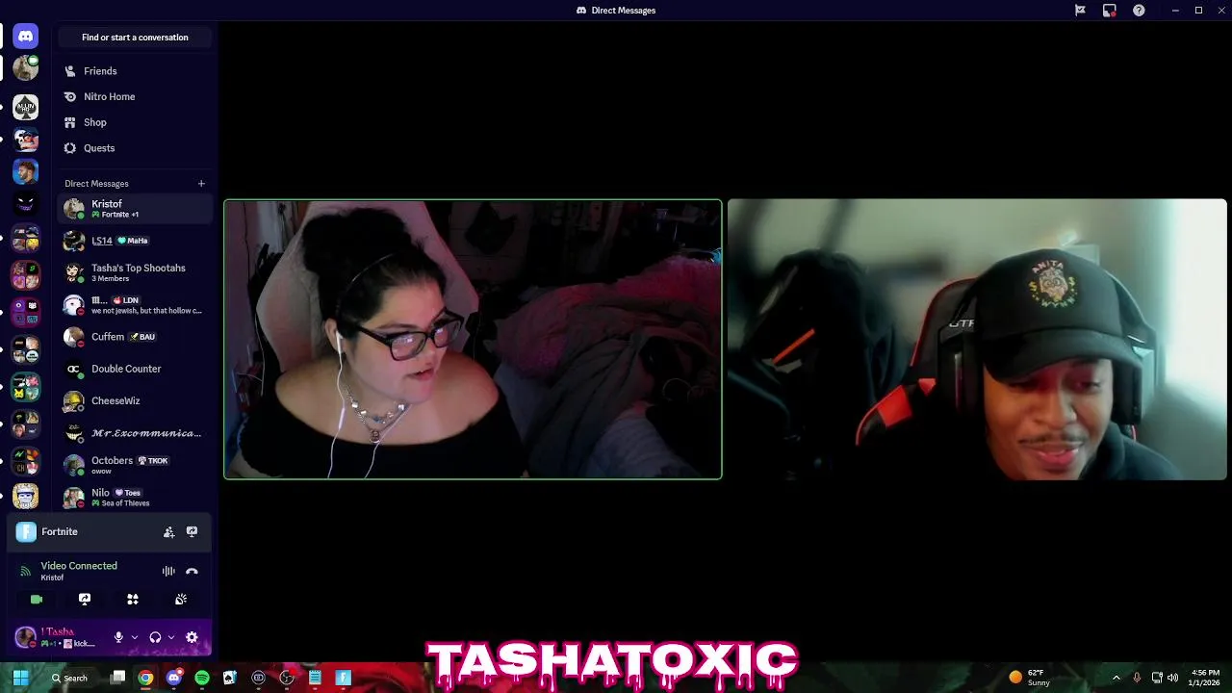Open Kristof direct message

pos(135,208)
